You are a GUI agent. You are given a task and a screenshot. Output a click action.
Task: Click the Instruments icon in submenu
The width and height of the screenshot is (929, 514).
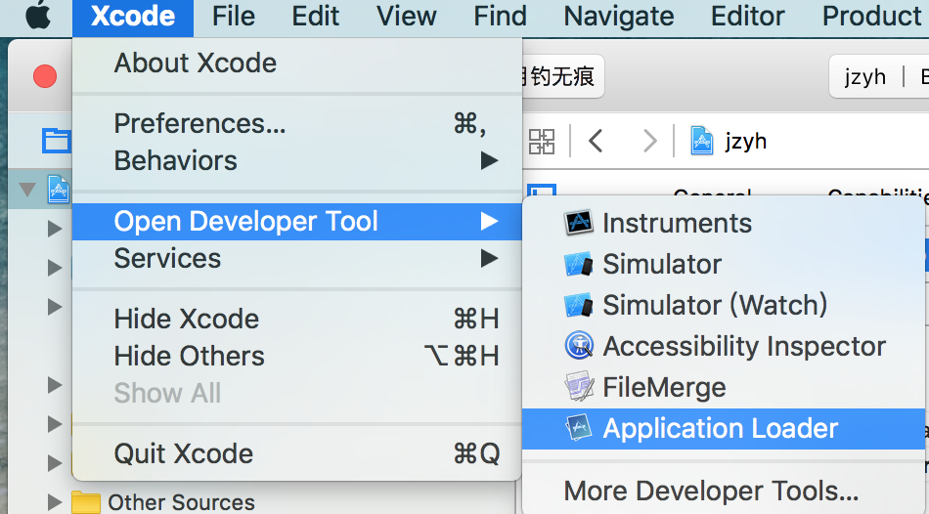pos(580,223)
